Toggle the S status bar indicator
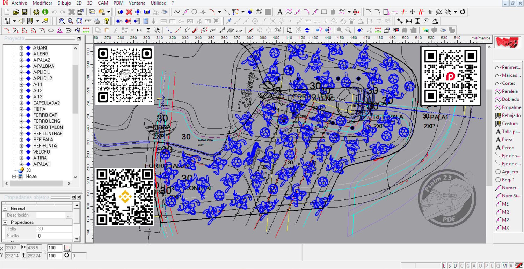Screen dimensions: 524x269 pos(449,266)
